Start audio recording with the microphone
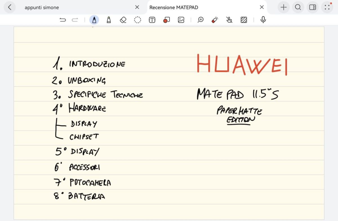 (x=263, y=20)
